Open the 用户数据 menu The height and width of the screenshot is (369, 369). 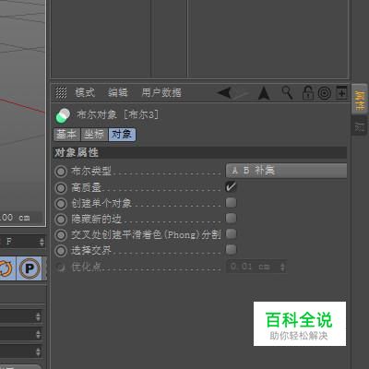click(161, 92)
